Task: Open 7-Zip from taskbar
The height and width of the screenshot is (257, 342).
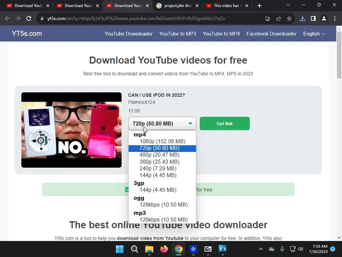Action: click(x=208, y=249)
